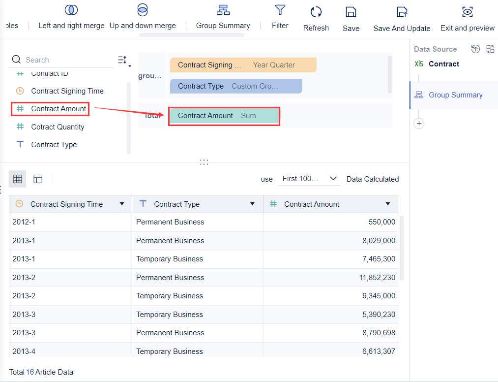498x382 pixels.
Task: Select Cotract Quantity field in the list
Action: [58, 127]
